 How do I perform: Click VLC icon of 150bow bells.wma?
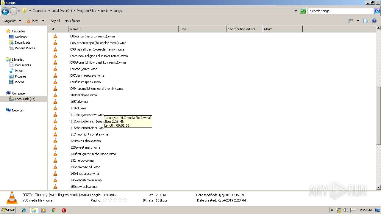coord(55,187)
